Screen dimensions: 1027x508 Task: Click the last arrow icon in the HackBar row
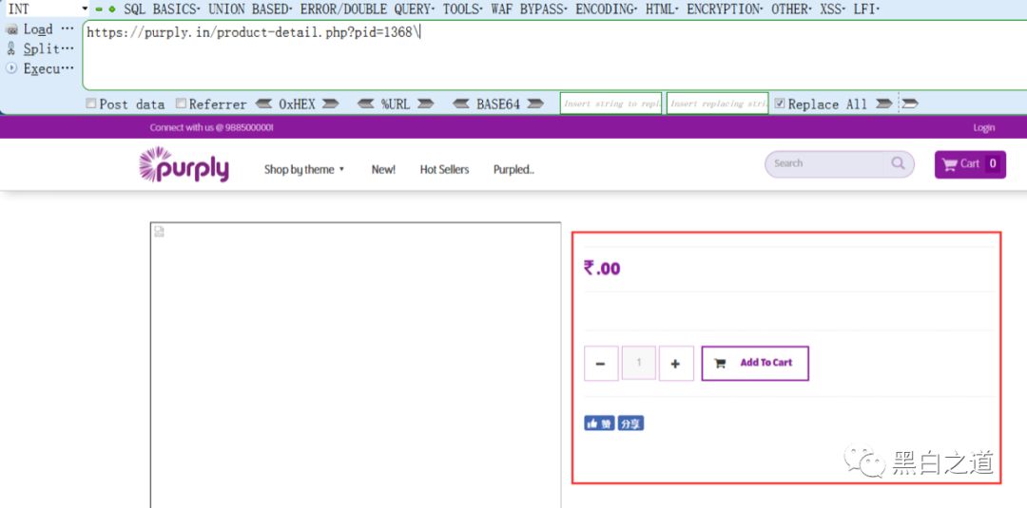pyautogui.click(x=910, y=103)
